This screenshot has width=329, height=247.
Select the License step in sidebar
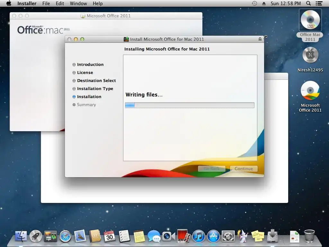[83, 72]
